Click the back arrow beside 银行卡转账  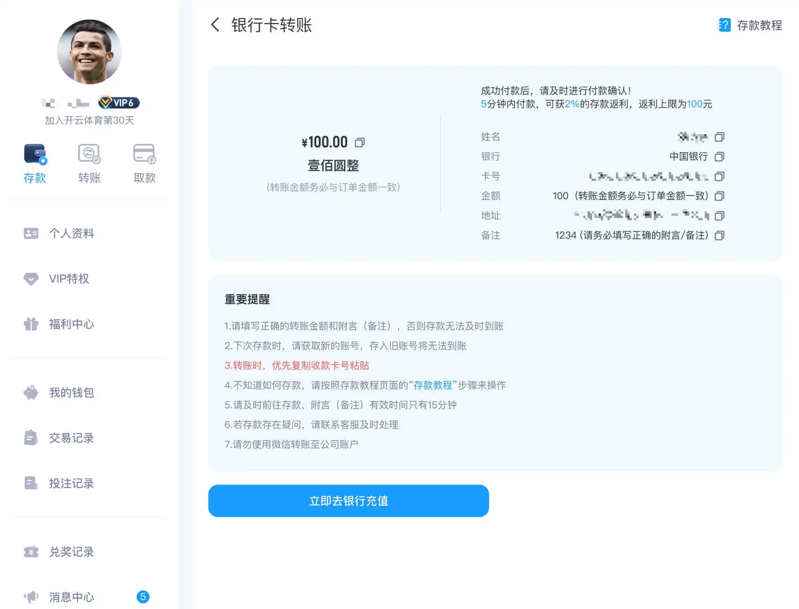pos(215,25)
